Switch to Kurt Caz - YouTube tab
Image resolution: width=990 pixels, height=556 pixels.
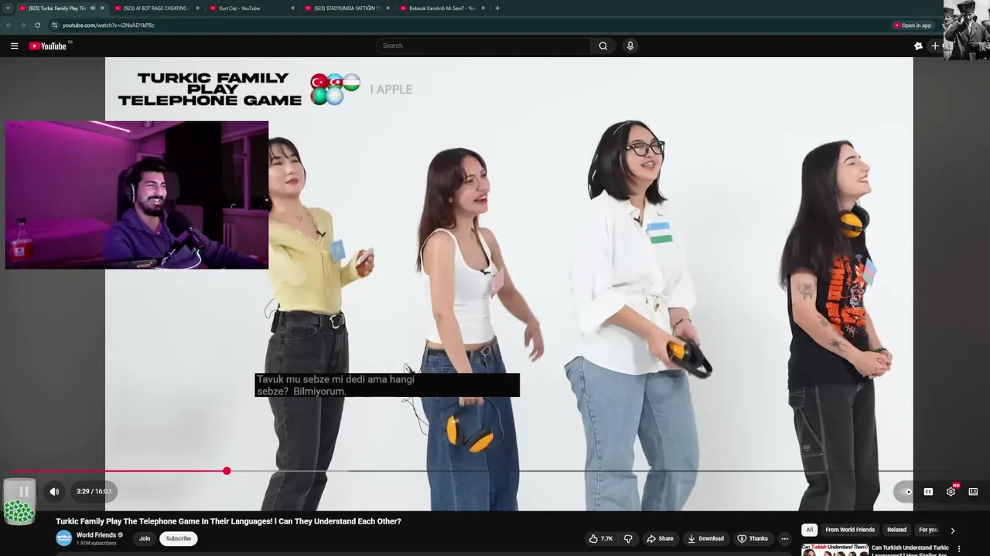(x=251, y=8)
